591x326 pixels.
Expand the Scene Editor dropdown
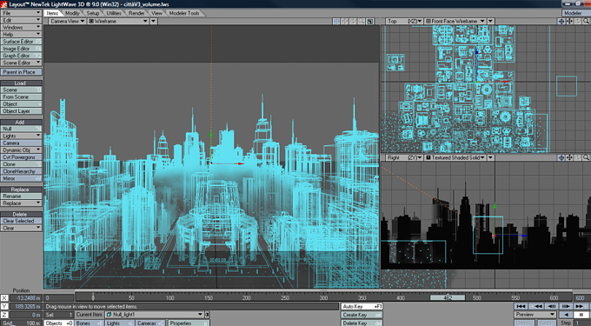[21, 63]
